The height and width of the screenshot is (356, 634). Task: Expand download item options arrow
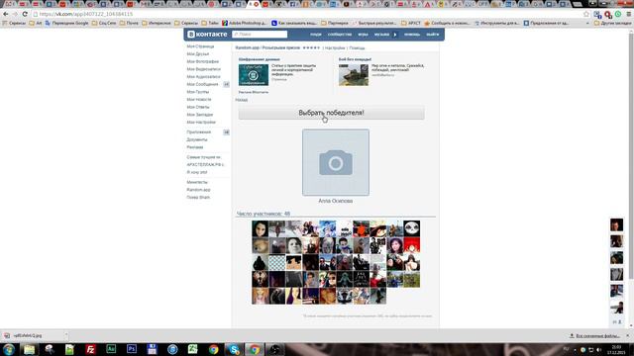pos(65,335)
